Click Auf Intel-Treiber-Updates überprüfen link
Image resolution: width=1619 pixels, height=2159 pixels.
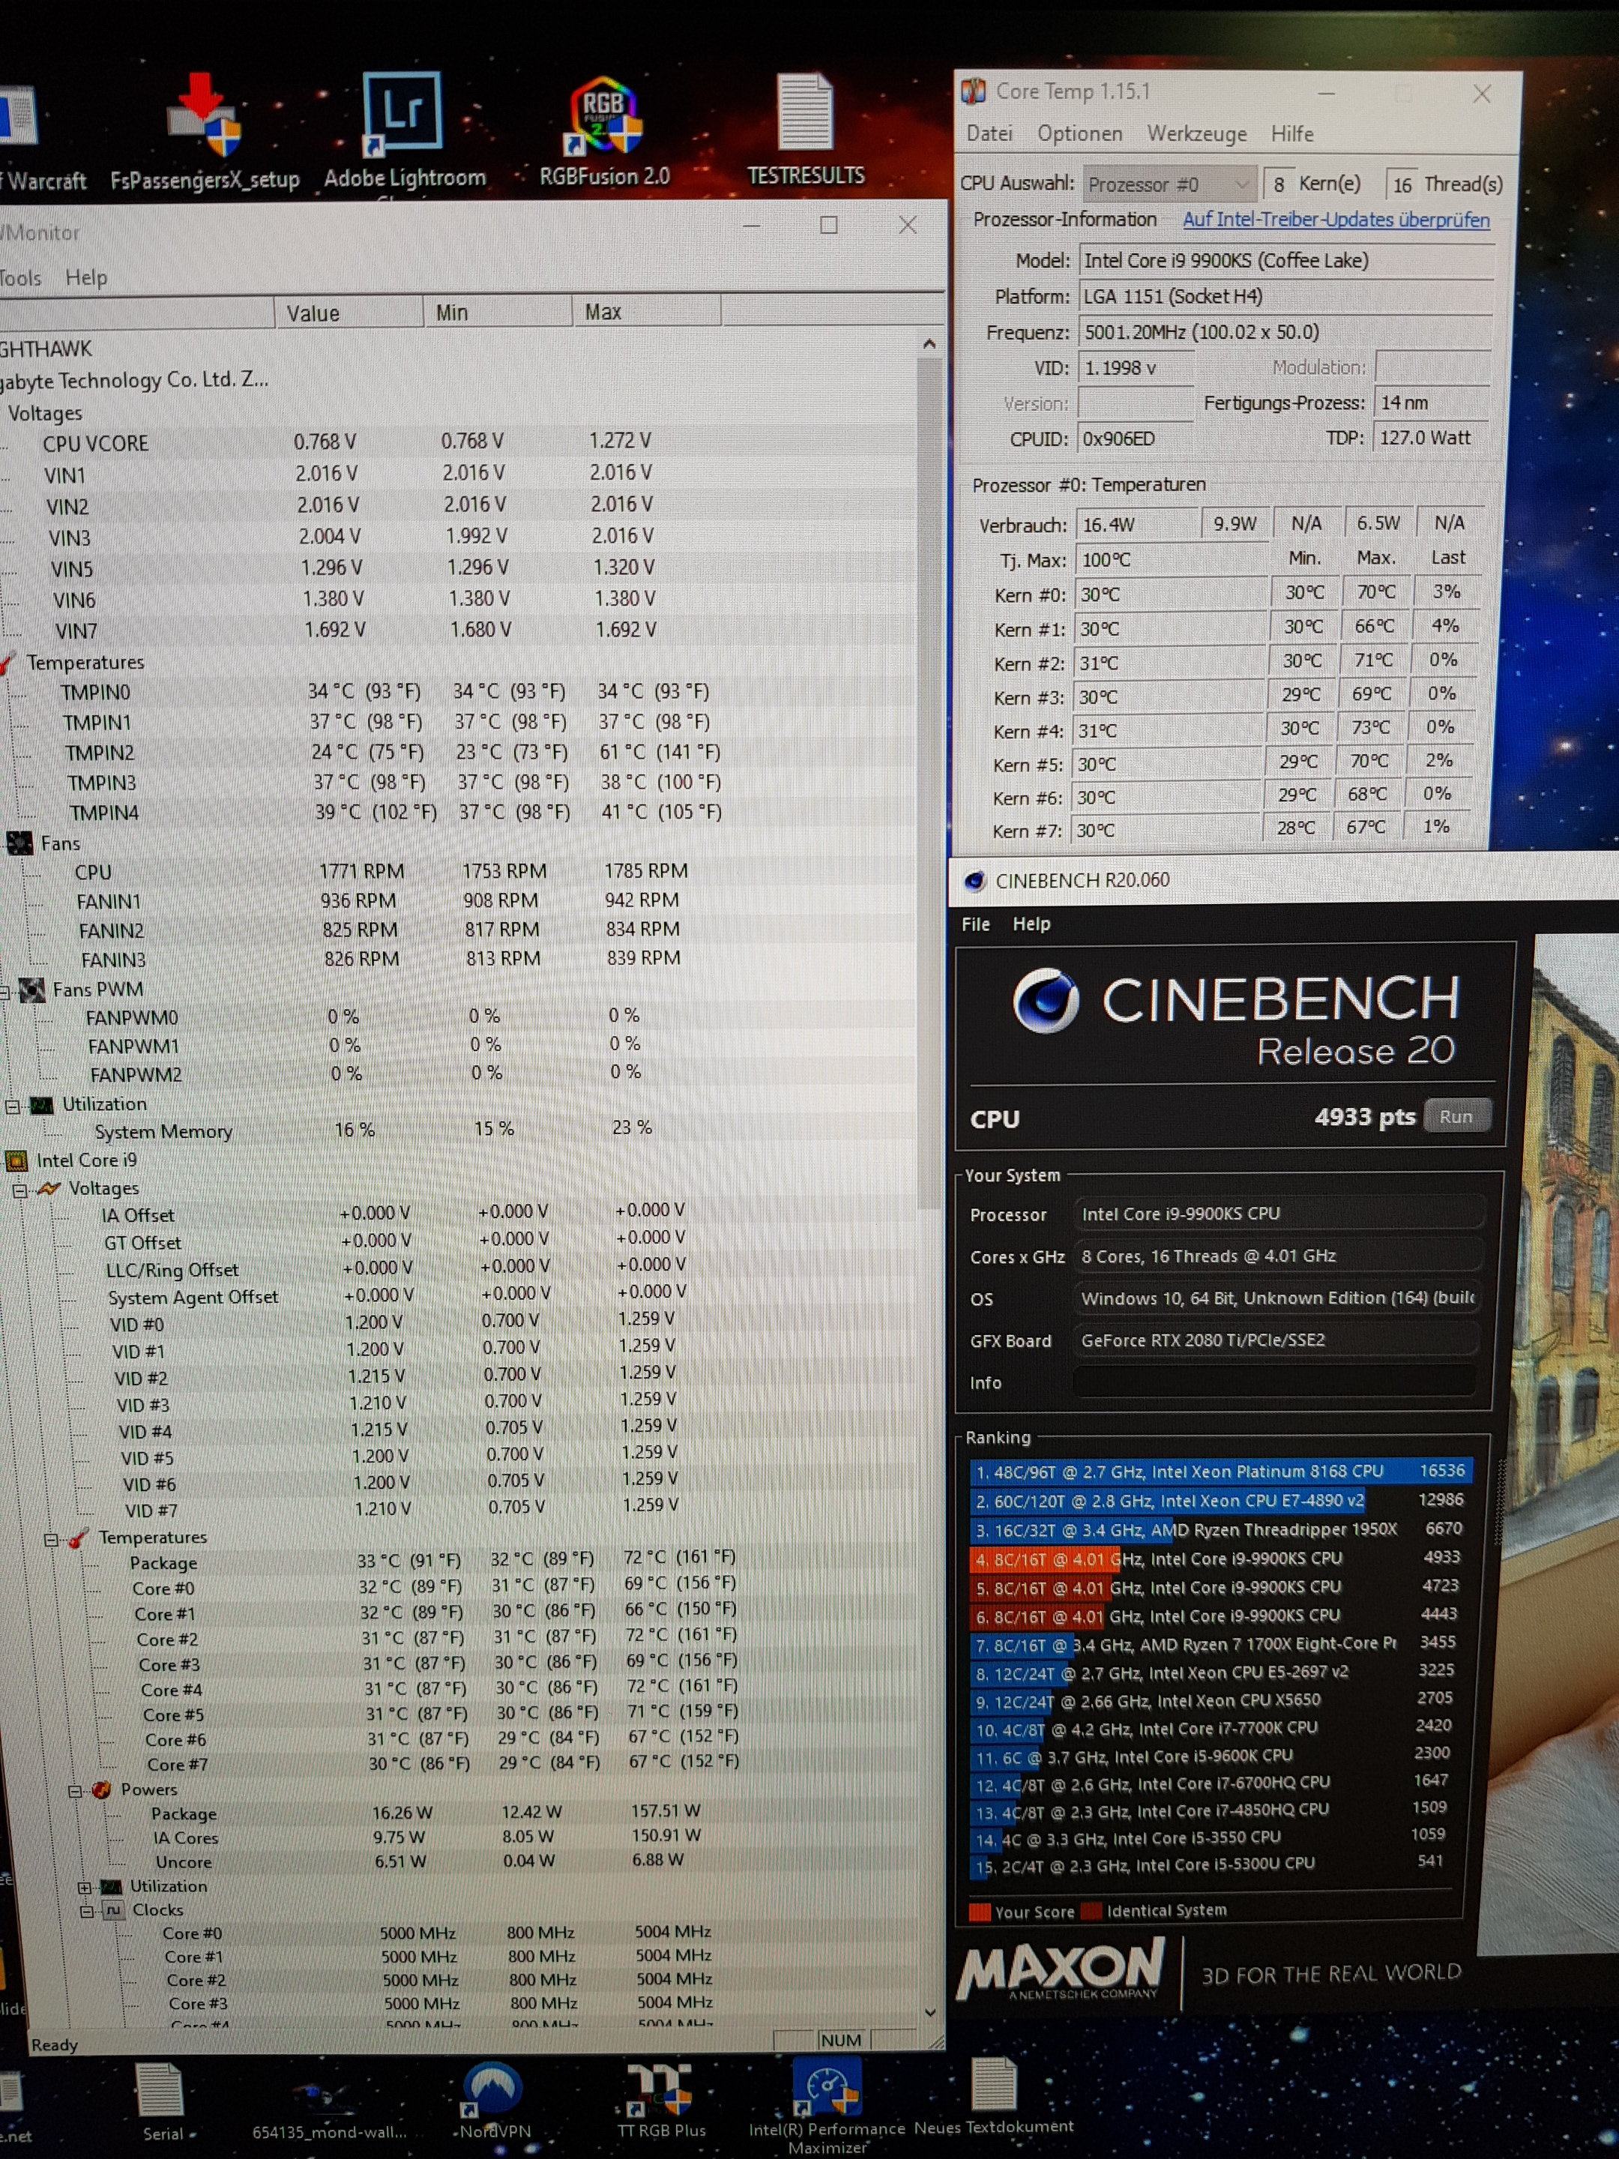coord(1336,220)
